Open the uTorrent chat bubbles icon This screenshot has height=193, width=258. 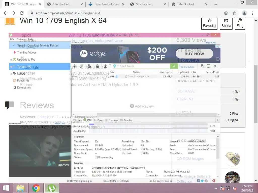point(202,66)
